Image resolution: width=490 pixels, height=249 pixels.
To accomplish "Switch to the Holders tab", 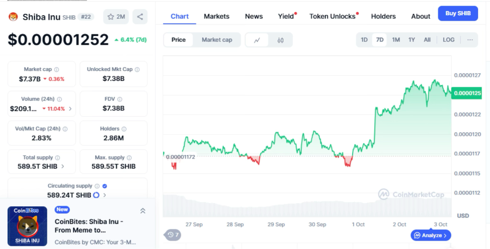I will click(x=383, y=16).
